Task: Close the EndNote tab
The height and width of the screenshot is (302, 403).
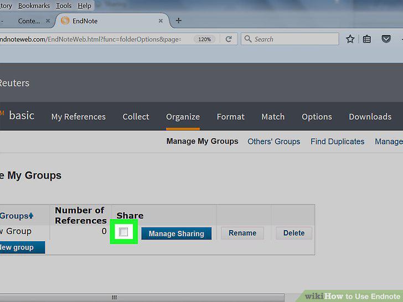Action: point(161,21)
